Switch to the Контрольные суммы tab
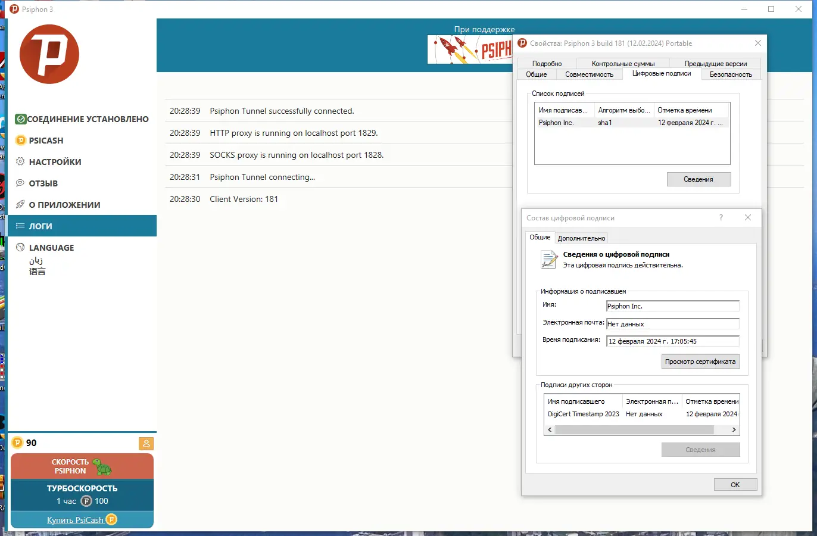817x536 pixels. 623,64
